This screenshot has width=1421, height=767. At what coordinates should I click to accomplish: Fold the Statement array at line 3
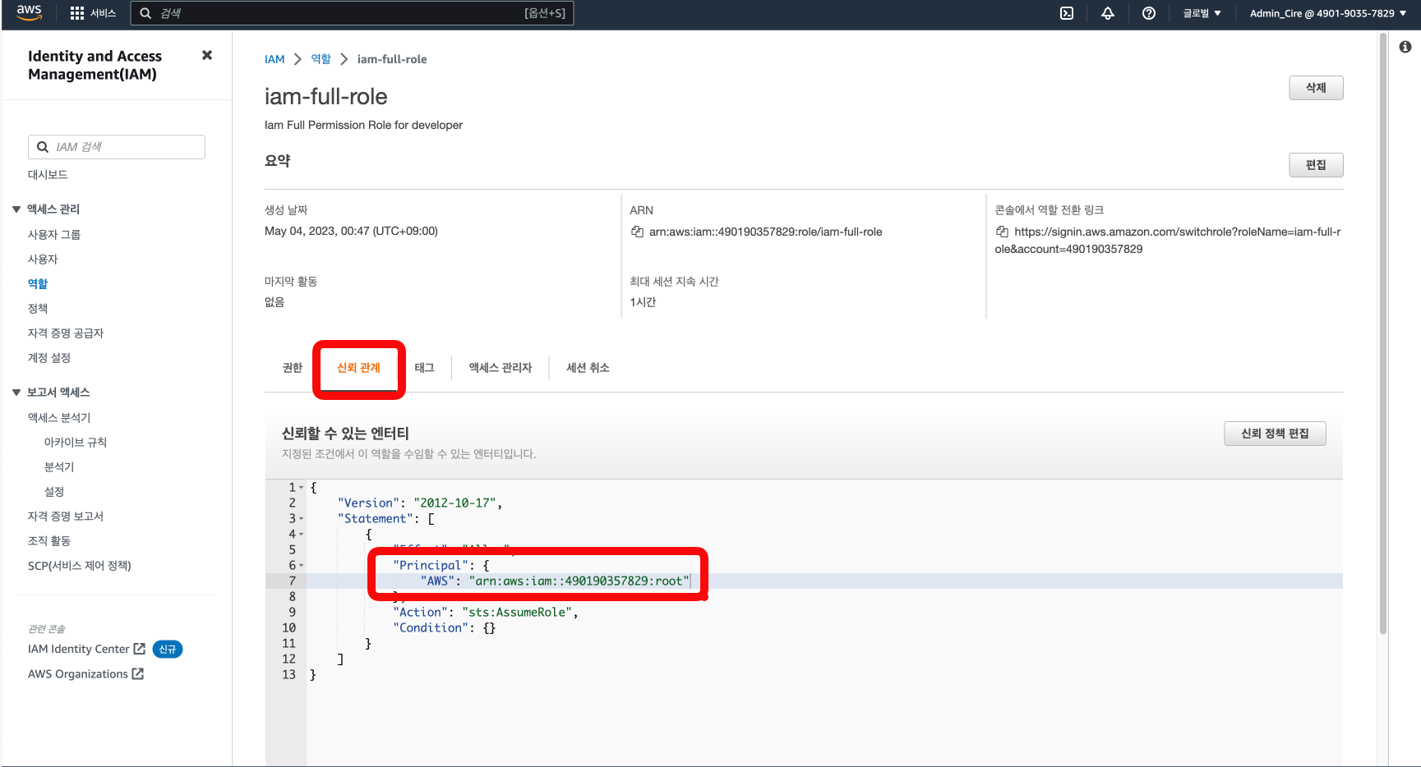(x=302, y=519)
